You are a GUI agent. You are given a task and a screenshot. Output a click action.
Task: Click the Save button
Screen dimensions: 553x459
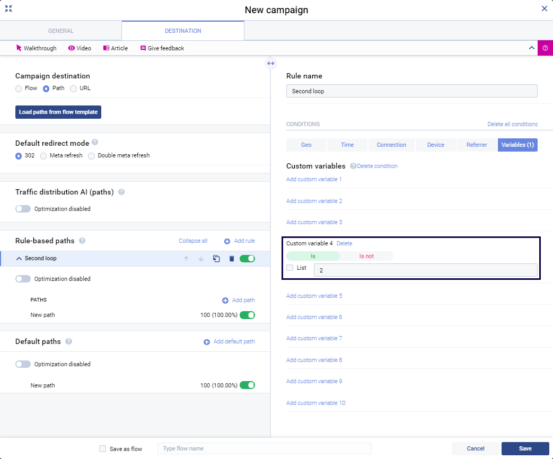525,448
